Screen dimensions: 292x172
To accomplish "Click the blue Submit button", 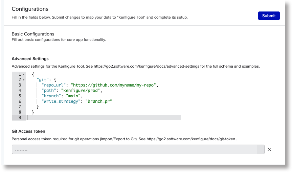I will [x=269, y=16].
